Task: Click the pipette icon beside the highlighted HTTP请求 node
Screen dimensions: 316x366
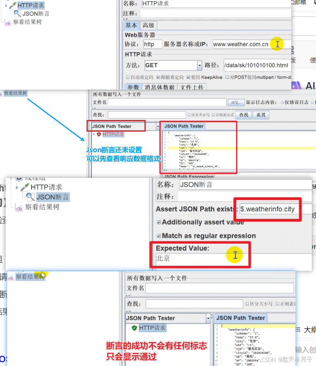Action: point(13,5)
